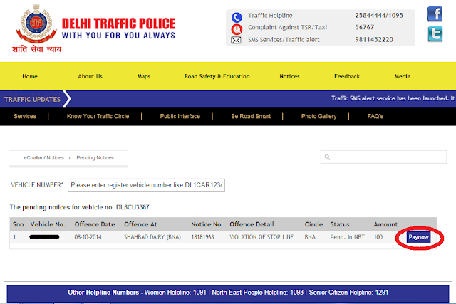The height and width of the screenshot is (304, 456).
Task: Click the eChallan/ Notices breadcrumb
Action: [x=43, y=158]
